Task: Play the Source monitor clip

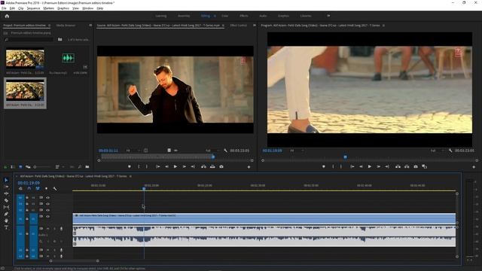Action: (175, 166)
